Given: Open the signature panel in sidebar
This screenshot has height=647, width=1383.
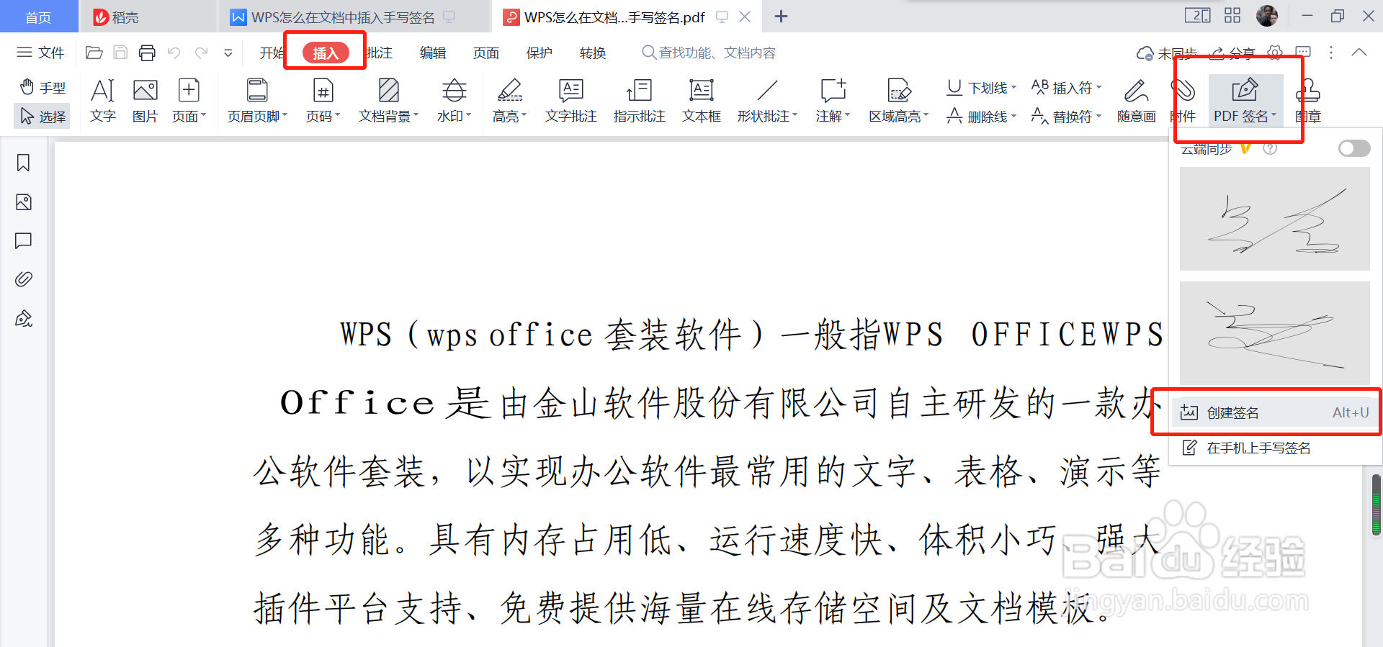Looking at the screenshot, I should click(x=23, y=318).
